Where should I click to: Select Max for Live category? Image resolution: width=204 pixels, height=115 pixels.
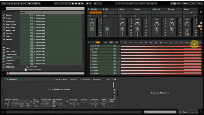10,30
